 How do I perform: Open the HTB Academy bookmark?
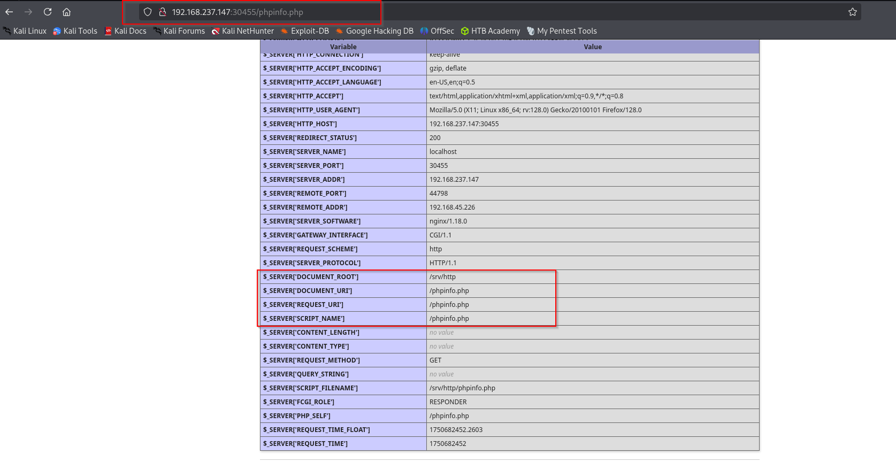[x=491, y=31]
